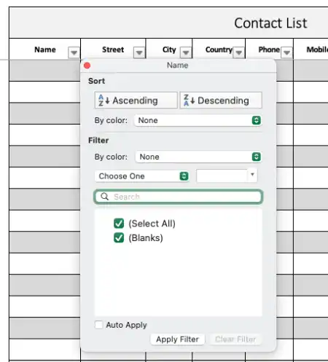Enable the Auto Apply checkbox

(98, 325)
